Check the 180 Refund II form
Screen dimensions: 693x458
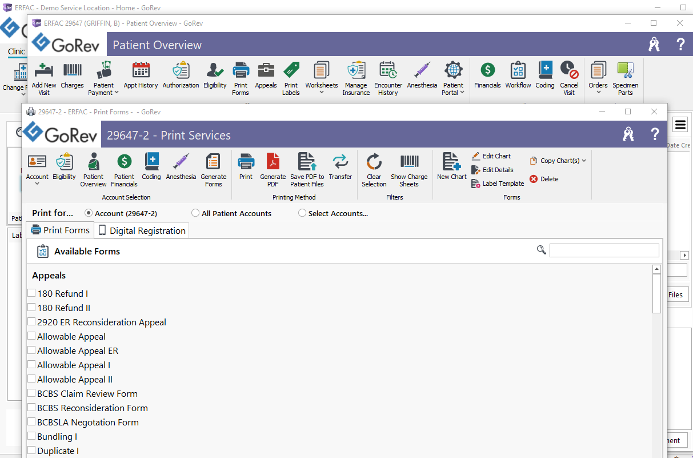[x=31, y=307]
